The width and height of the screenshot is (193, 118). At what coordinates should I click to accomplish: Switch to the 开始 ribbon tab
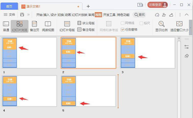39,15
